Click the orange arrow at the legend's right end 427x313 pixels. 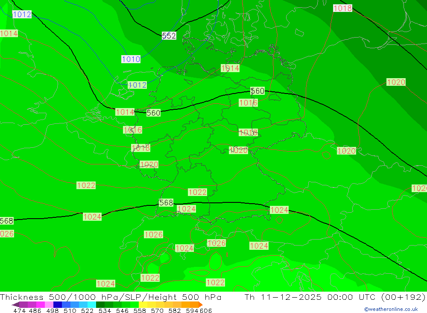tap(201, 304)
